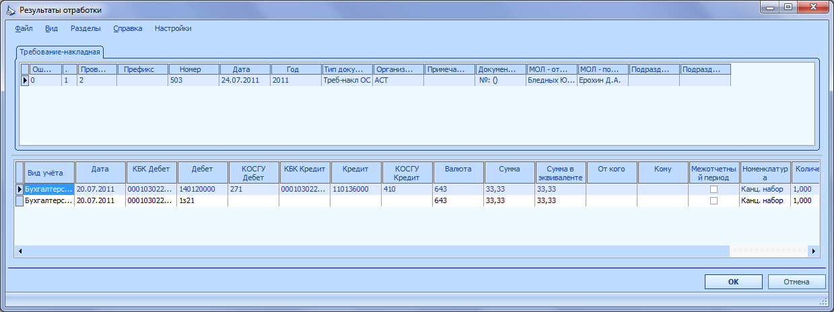The height and width of the screenshot is (312, 834).
Task: Click the Вид учёта column header
Action: point(49,173)
